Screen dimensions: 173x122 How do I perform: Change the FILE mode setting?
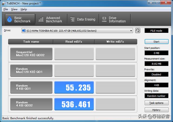(x=157, y=31)
